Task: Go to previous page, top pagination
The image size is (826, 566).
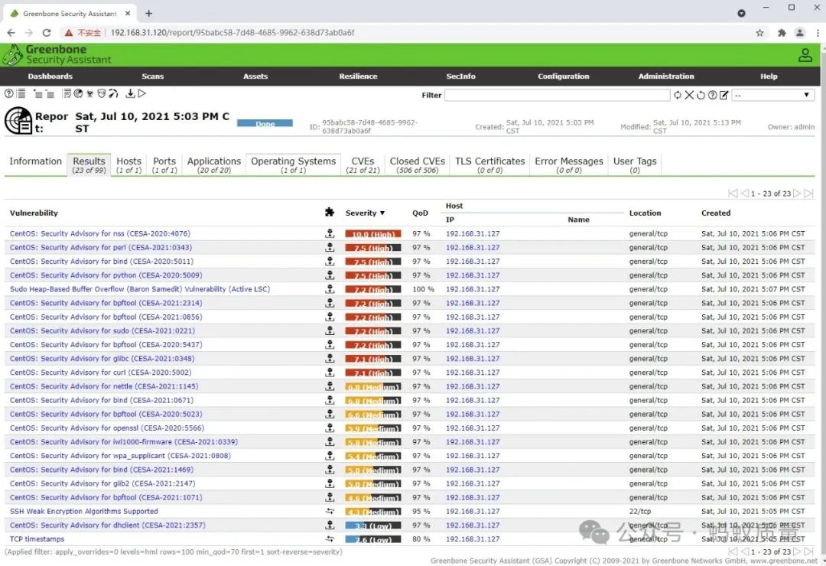Action: click(x=744, y=194)
